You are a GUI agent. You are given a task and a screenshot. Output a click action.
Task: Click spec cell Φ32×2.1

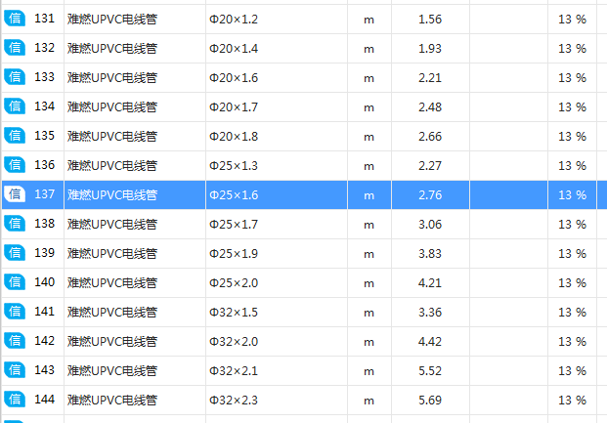coord(277,371)
